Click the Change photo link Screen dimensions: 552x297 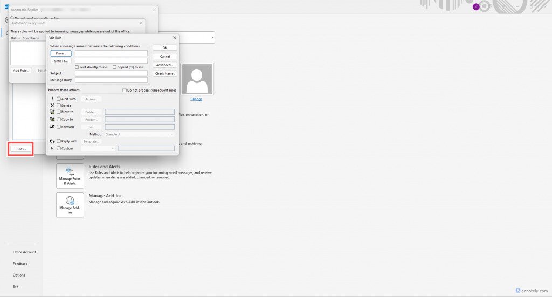196,99
